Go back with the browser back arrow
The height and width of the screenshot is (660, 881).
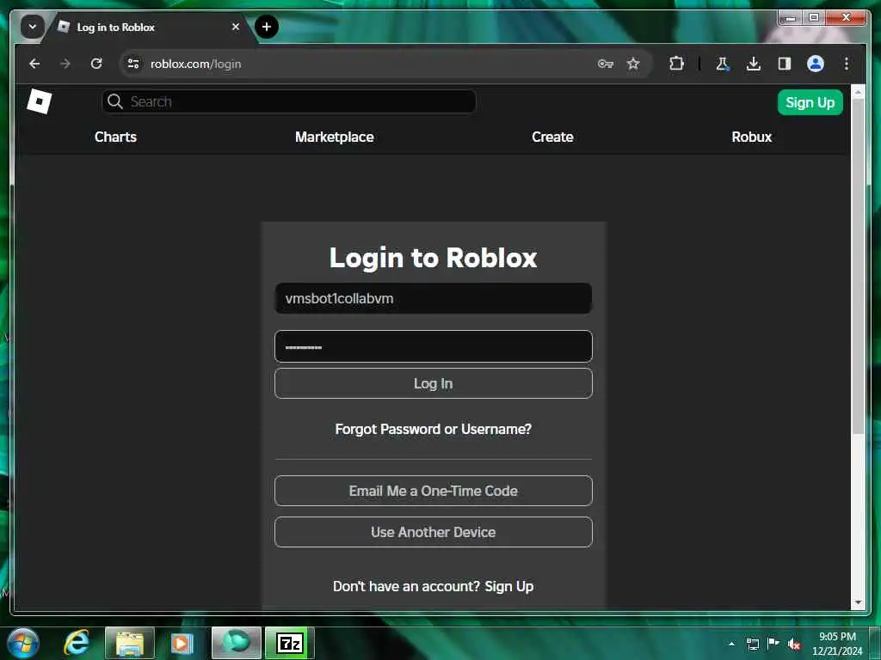[x=34, y=64]
